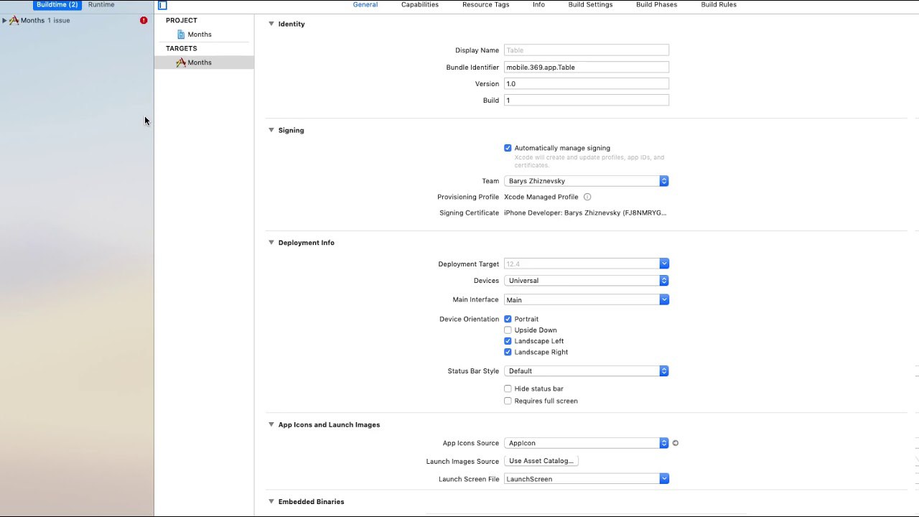The height and width of the screenshot is (517, 919).
Task: Click the Version field
Action: [587, 83]
